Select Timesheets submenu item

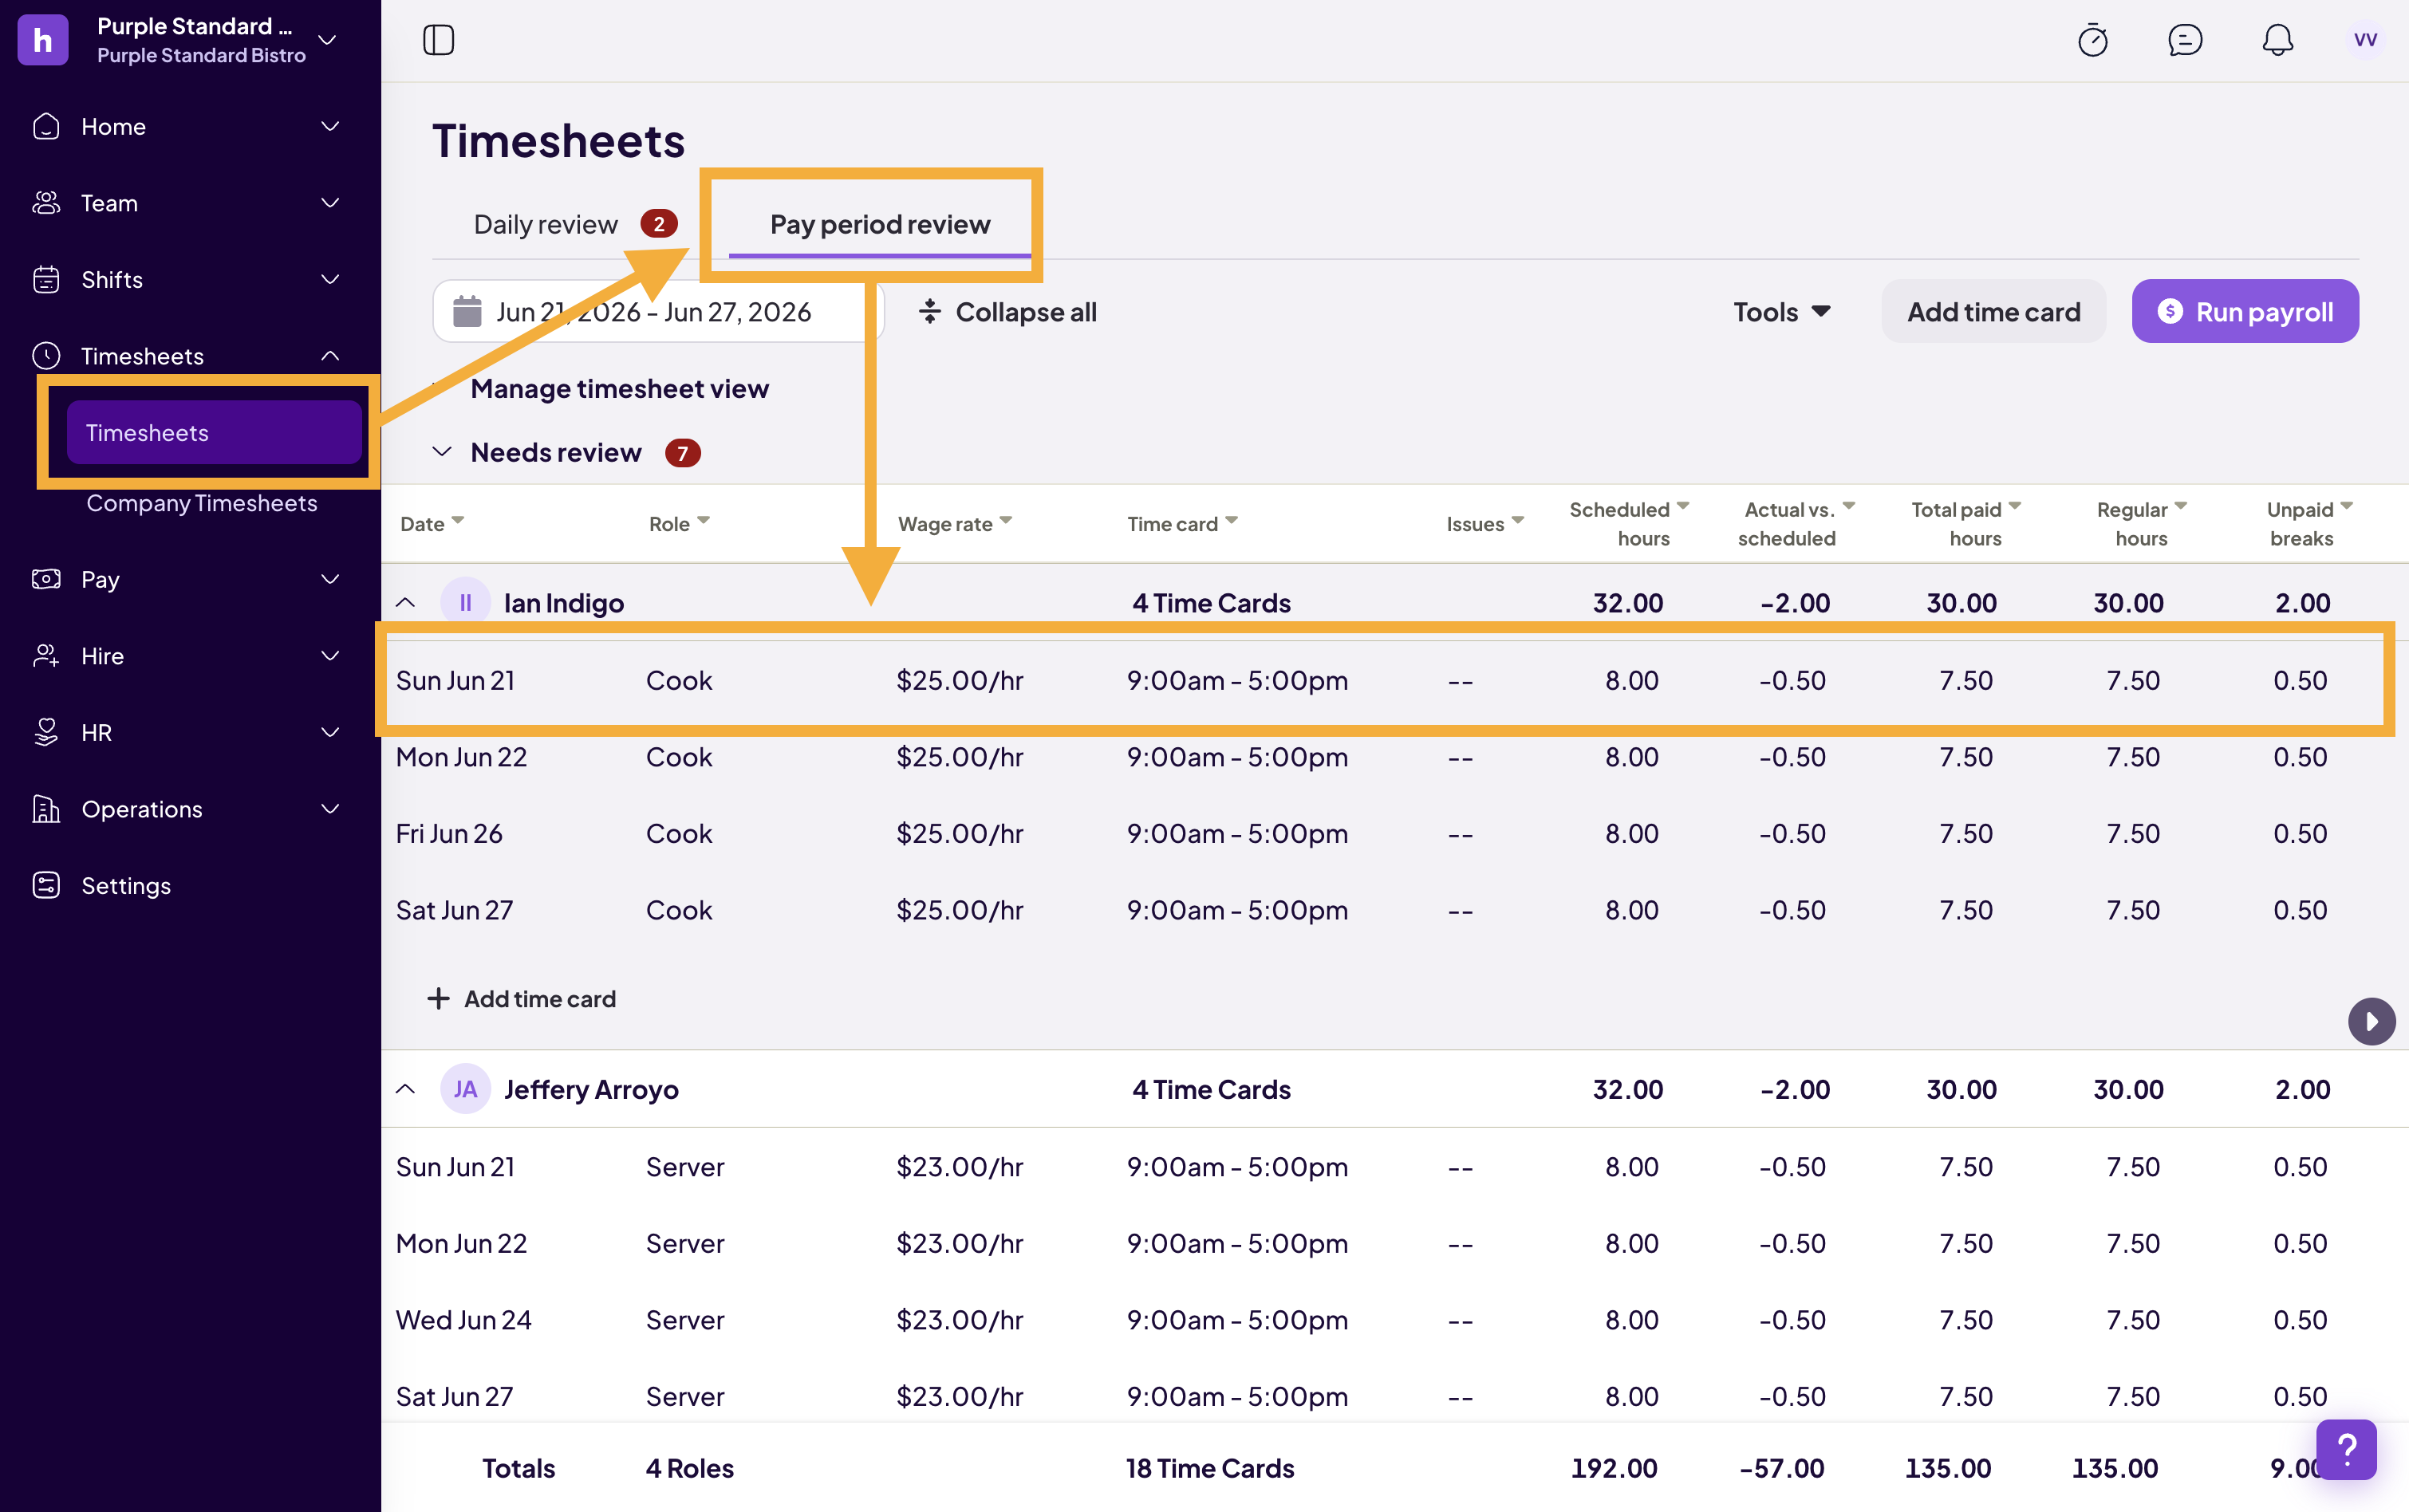click(x=214, y=432)
